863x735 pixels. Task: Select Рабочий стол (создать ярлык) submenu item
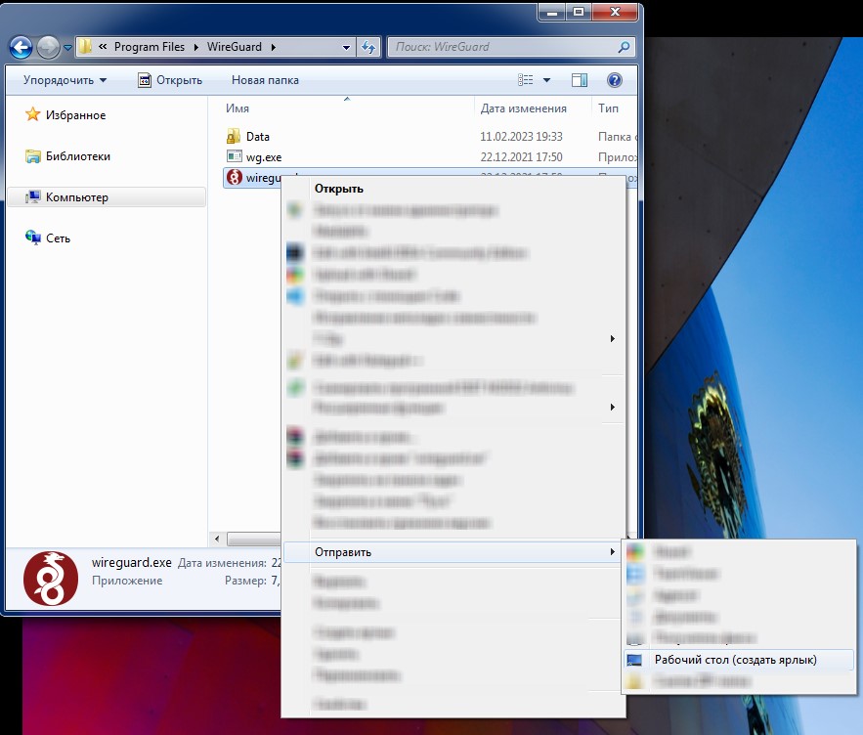click(735, 660)
